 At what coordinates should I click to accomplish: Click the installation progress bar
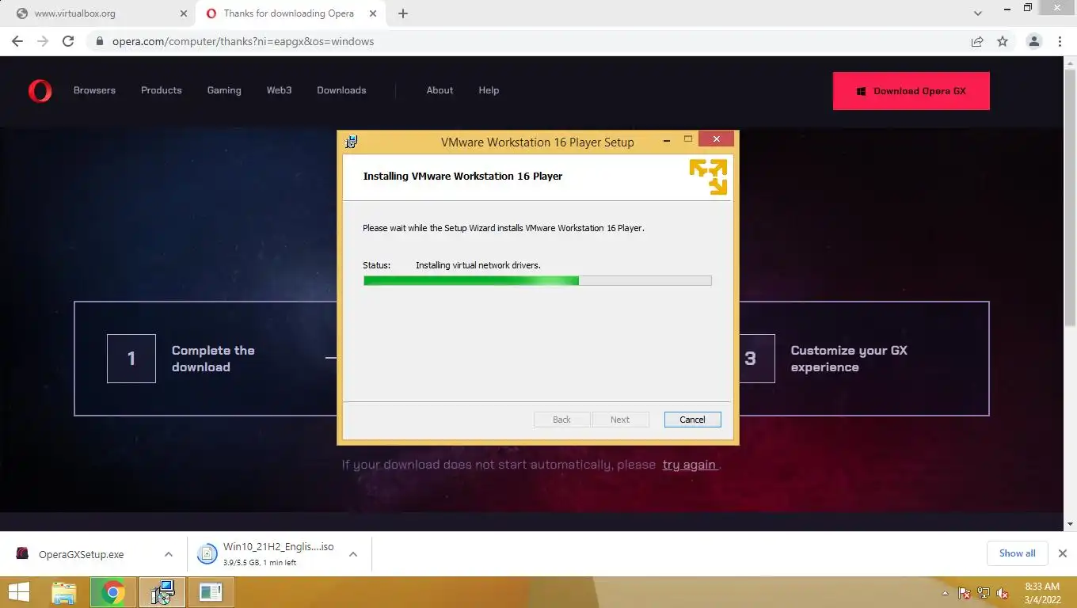(537, 280)
